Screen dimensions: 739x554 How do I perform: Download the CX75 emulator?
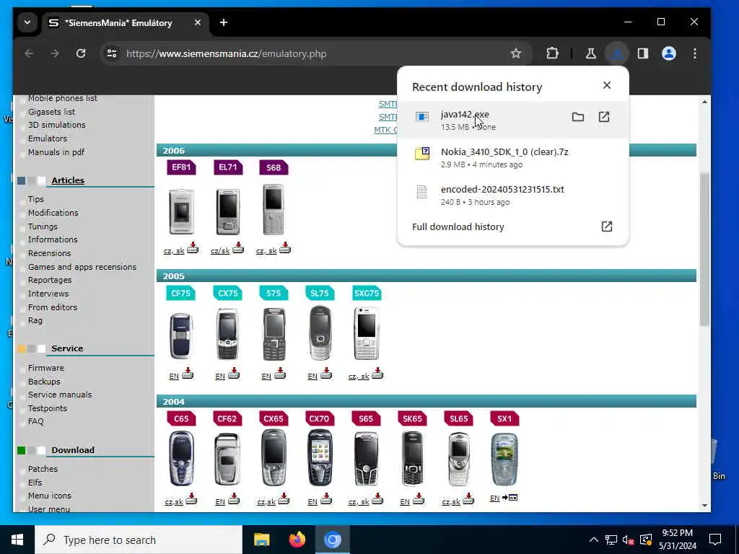coord(234,374)
